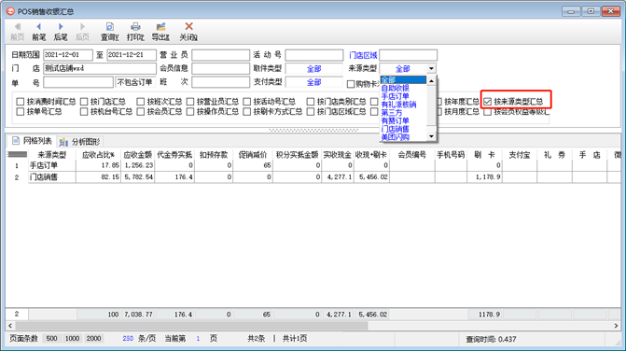Focus the 门店 store input field
The height and width of the screenshot is (351, 626).
pos(100,69)
